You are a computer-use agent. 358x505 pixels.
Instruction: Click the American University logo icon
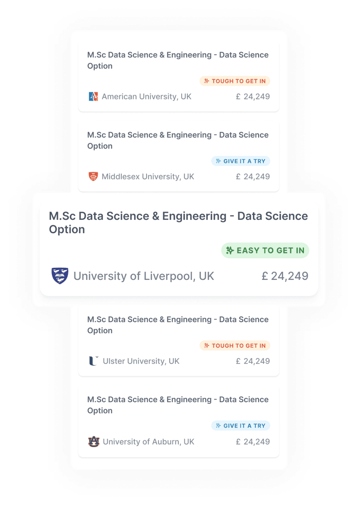click(93, 96)
